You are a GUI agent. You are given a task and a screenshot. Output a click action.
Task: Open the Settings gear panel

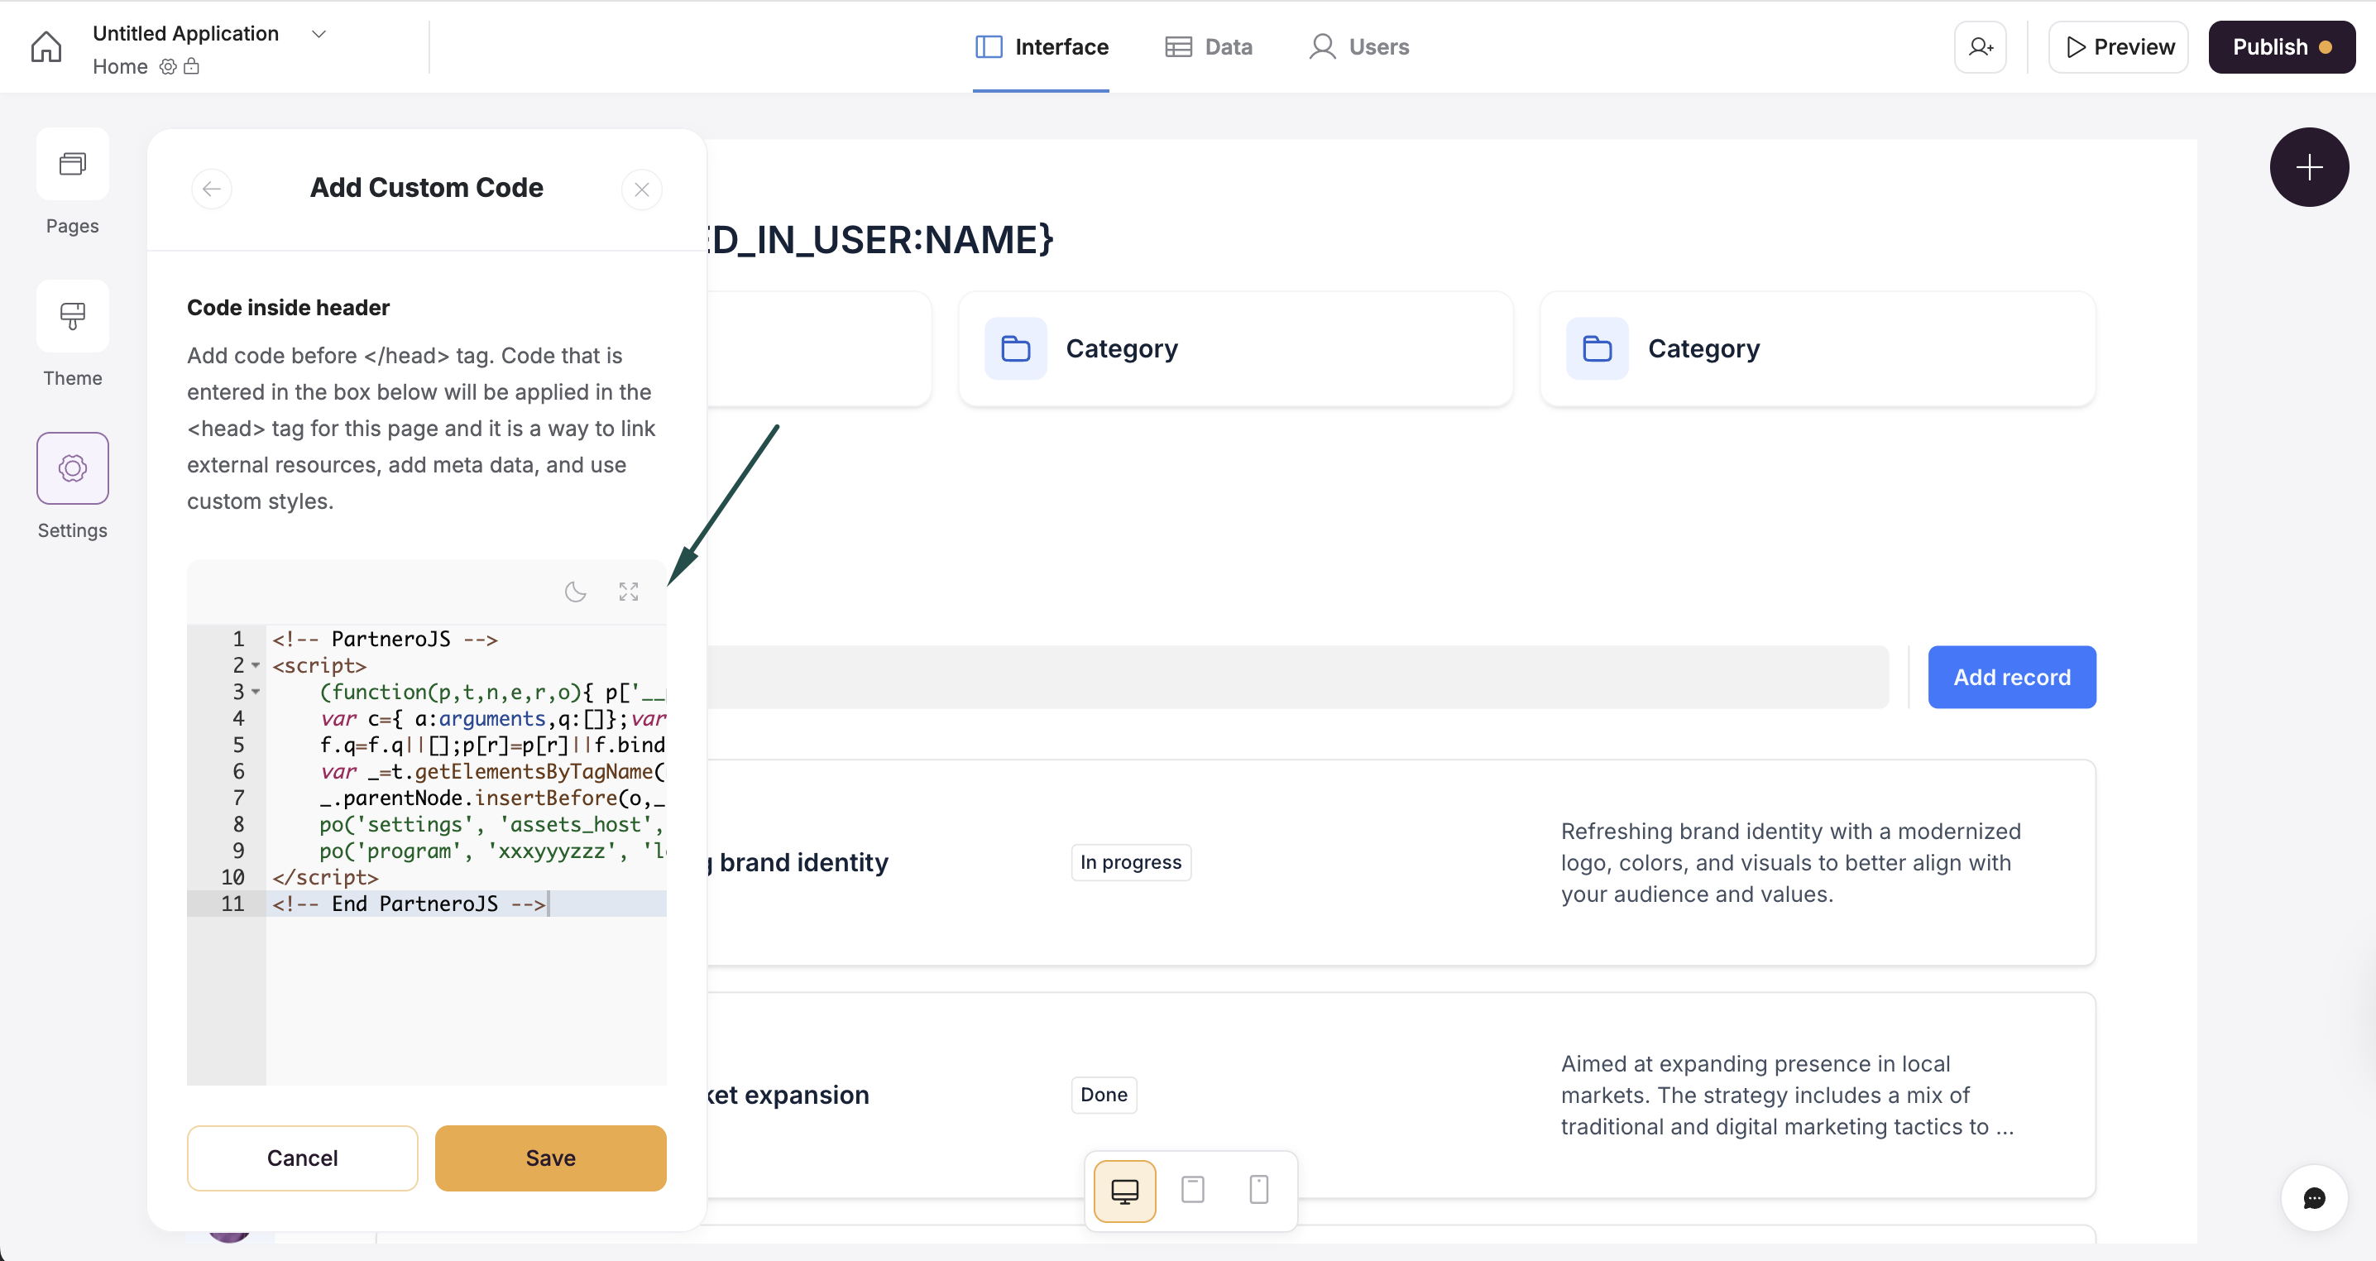pyautogui.click(x=72, y=467)
